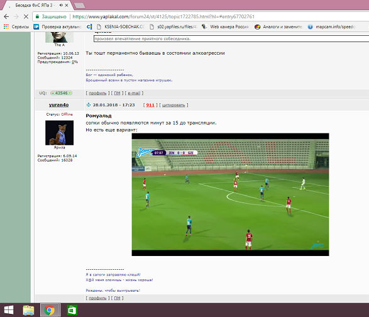This screenshot has width=369, height=317.
Task: Open Аналоги и заменители bookmark
Action: click(278, 26)
